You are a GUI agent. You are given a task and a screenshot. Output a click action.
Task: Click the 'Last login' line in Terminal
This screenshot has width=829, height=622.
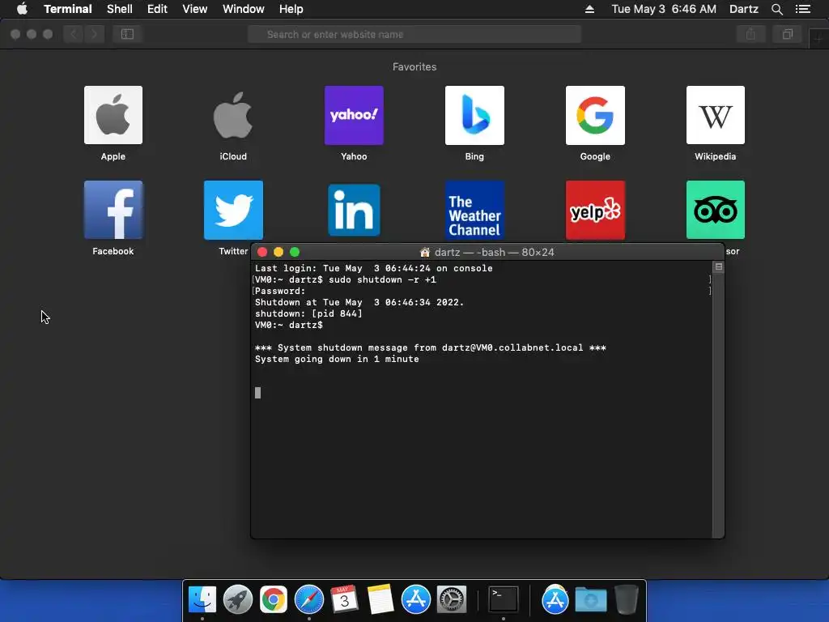pyautogui.click(x=374, y=268)
